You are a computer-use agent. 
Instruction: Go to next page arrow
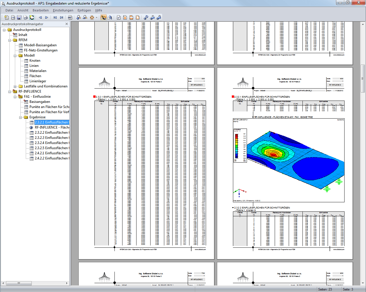coord(47,17)
